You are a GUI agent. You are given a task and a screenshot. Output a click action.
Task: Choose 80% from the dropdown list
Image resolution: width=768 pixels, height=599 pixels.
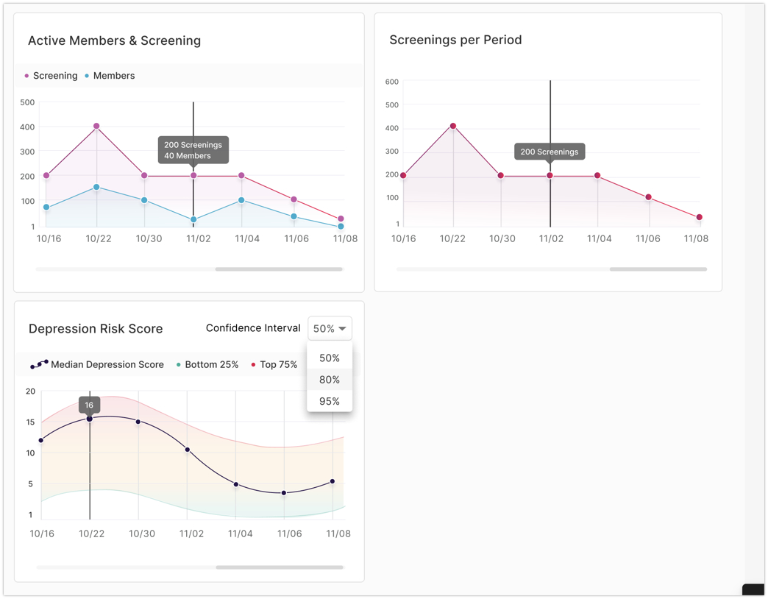[x=330, y=380]
